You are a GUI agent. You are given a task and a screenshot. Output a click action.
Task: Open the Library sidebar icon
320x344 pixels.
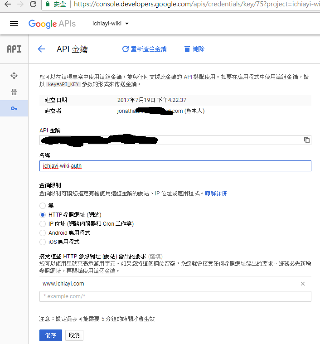[14, 92]
